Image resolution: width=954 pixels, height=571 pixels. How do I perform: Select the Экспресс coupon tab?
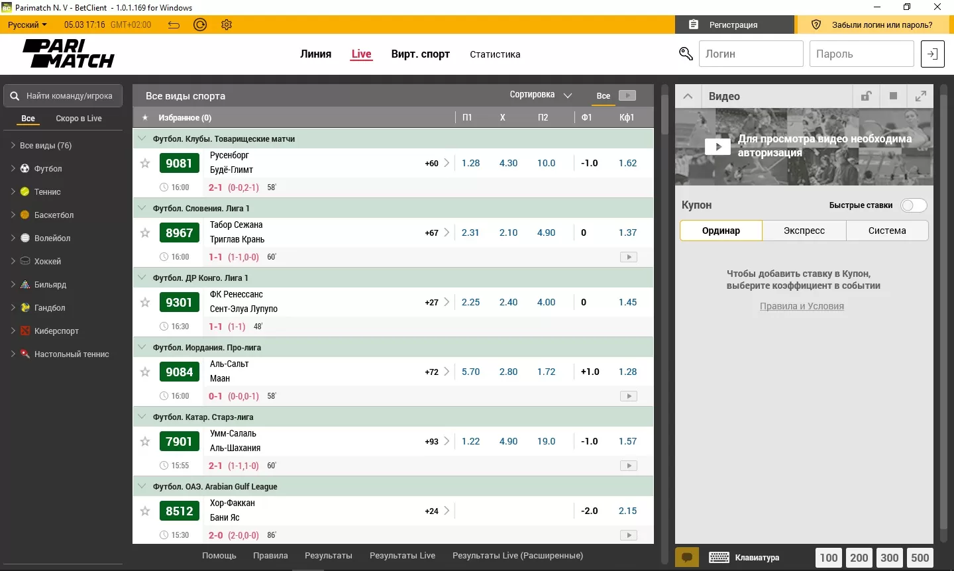coord(804,231)
